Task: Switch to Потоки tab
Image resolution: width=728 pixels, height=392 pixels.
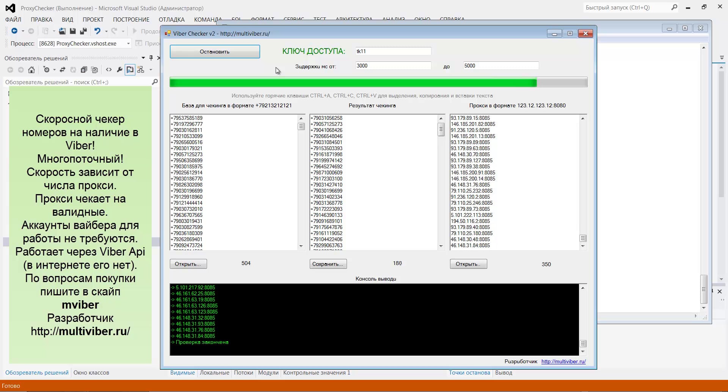Action: click(243, 373)
